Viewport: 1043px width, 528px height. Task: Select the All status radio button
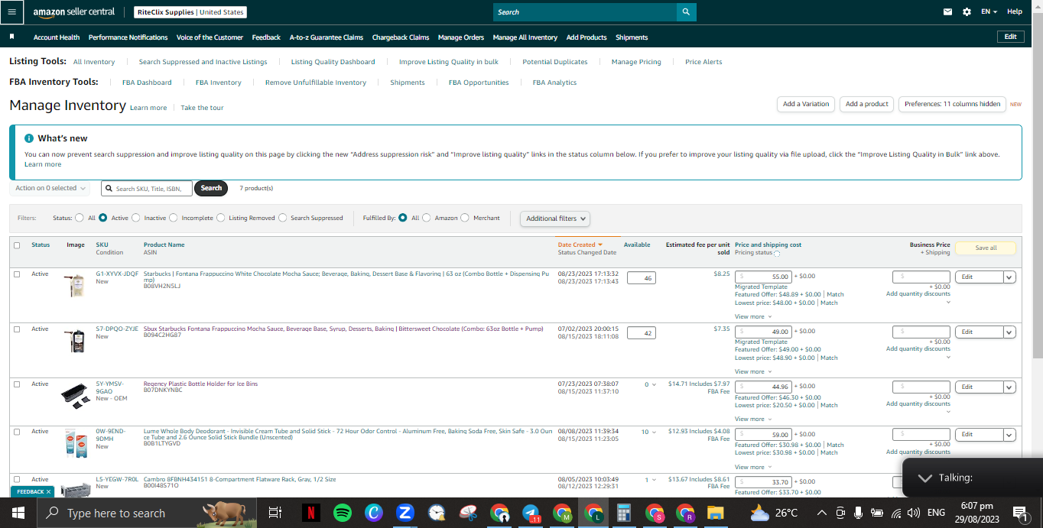pos(80,218)
